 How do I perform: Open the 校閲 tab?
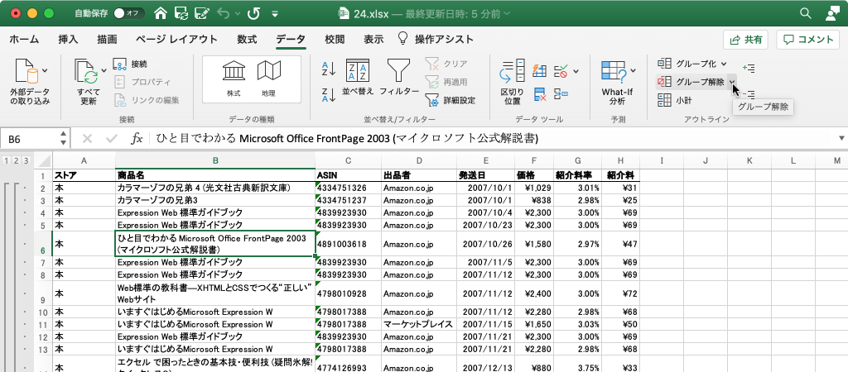pyautogui.click(x=335, y=39)
